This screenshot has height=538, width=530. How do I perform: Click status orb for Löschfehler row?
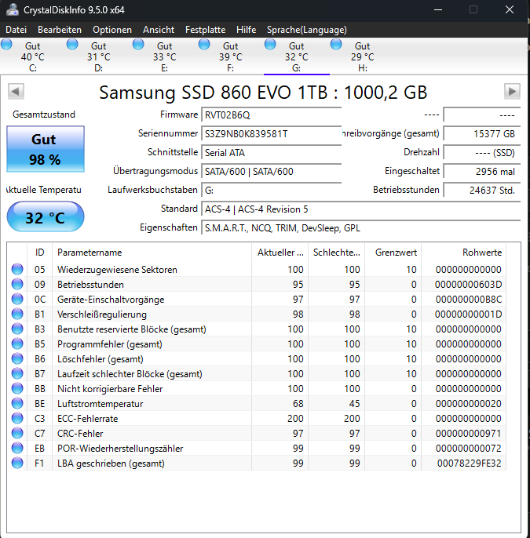click(x=17, y=359)
